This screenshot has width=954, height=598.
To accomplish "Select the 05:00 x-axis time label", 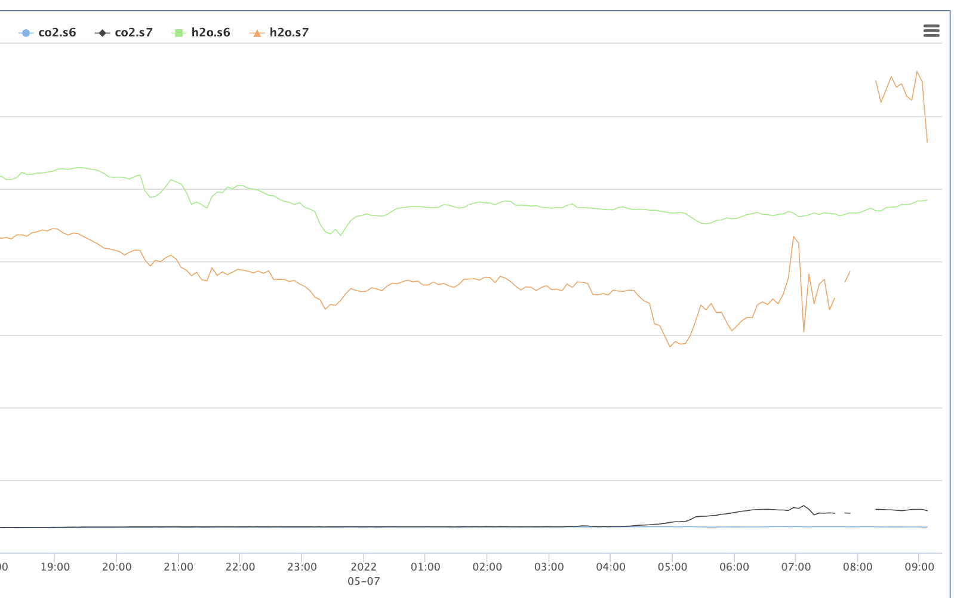I will coord(672,567).
